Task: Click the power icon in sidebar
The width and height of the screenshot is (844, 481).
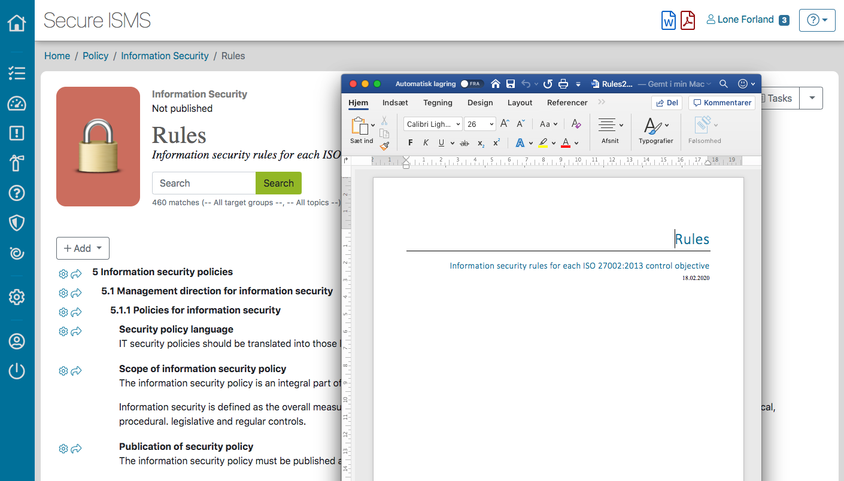Action: pyautogui.click(x=17, y=371)
